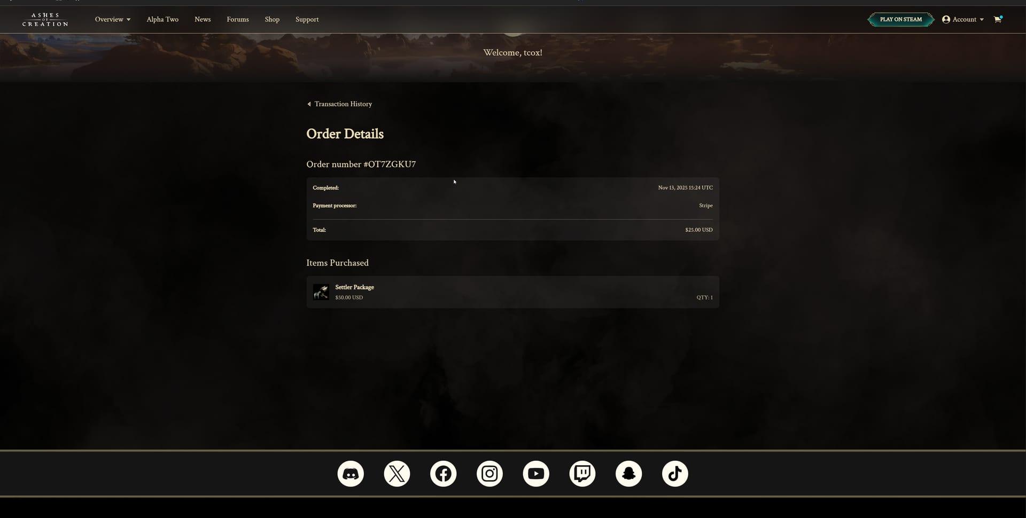Image resolution: width=1026 pixels, height=518 pixels.
Task: Click the QTY: 1 label
Action: [x=704, y=297]
